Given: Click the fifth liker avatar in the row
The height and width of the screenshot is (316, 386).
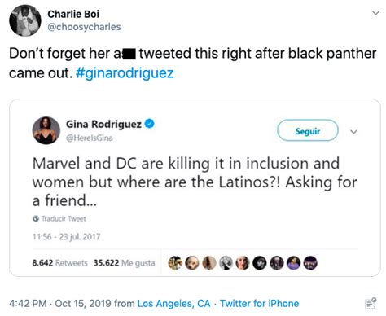Looking at the screenshot, I should coord(243,263).
